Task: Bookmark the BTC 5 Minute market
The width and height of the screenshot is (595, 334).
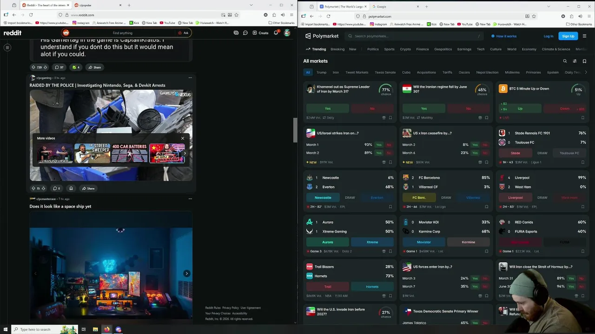Action: pos(583,118)
